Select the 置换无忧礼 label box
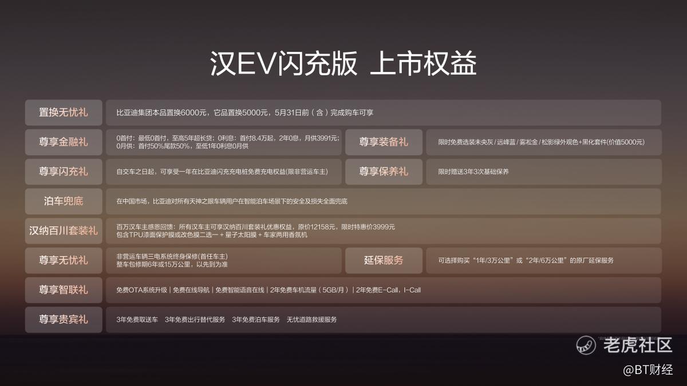Screen dimensions: 687x386 point(64,113)
